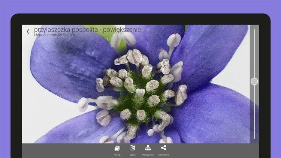Image resolution: width=281 pixels, height=158 pixels.
Task: Click the zoom slider track above the handle
Action: pyautogui.click(x=254, y=53)
